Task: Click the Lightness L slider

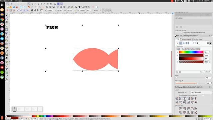Action: (191, 59)
